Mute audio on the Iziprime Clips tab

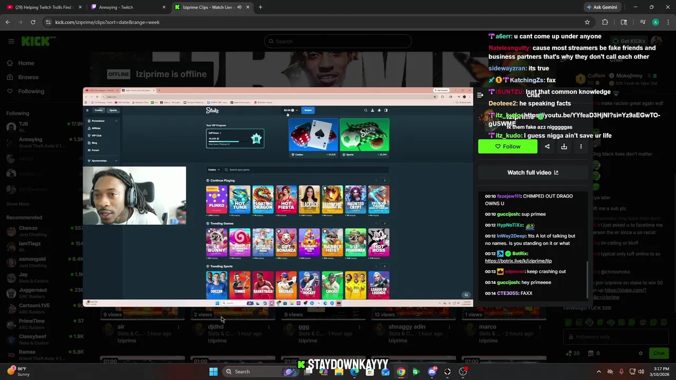pyautogui.click(x=239, y=7)
